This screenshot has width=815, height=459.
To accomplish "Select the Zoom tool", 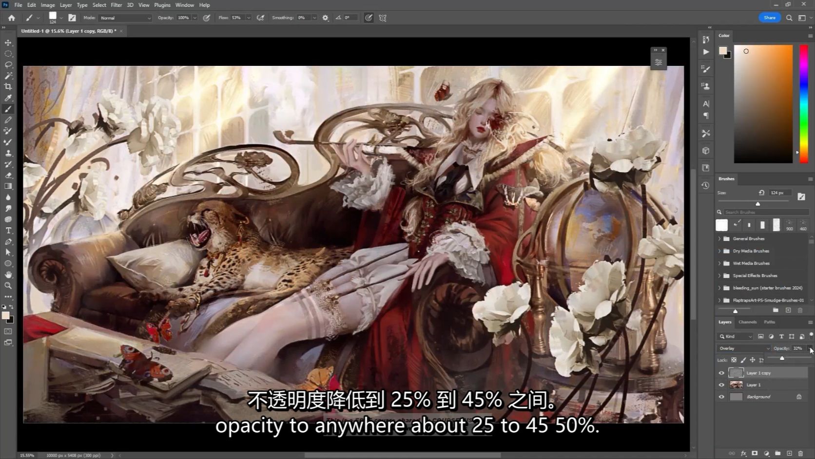I will pos(8,286).
